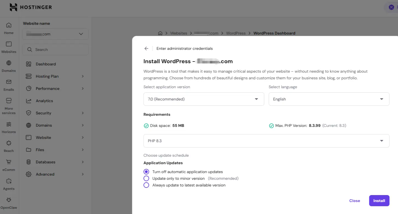Click the back arrow in install dialog
This screenshot has width=398, height=214.
click(146, 48)
